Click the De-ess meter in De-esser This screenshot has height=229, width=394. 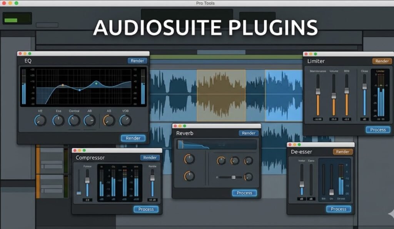pyautogui.click(x=341, y=179)
